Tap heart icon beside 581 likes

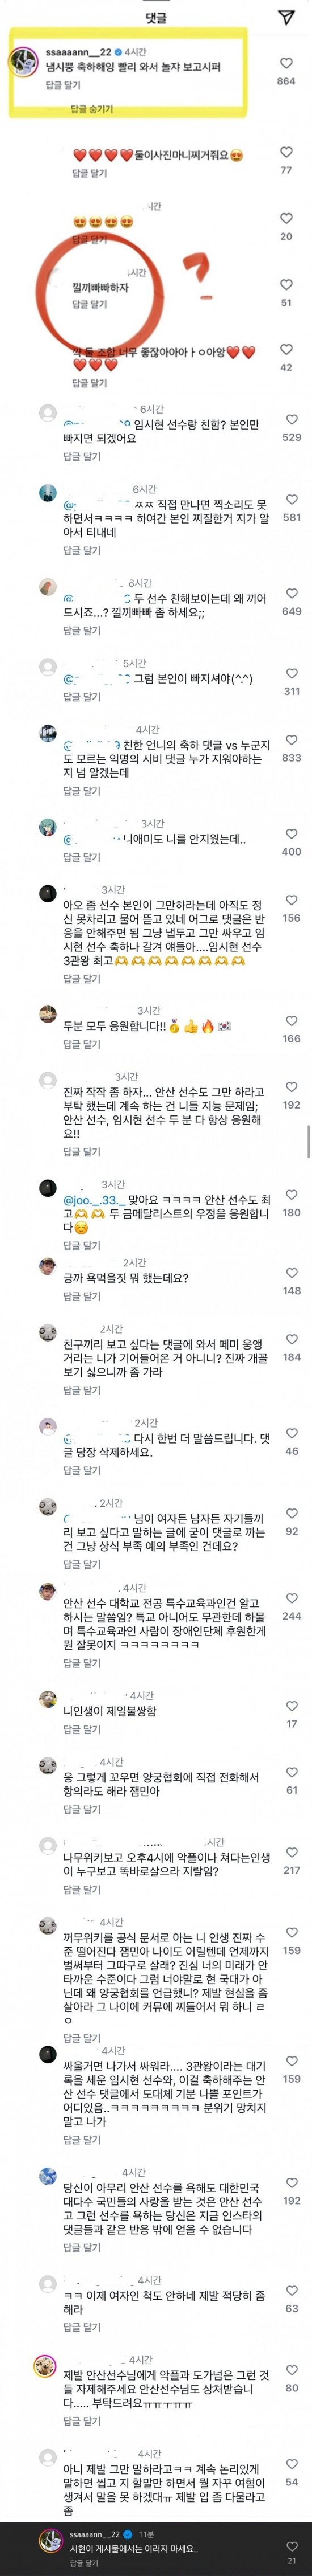[291, 500]
